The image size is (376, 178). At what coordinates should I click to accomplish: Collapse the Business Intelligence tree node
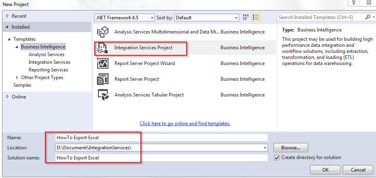(x=17, y=47)
